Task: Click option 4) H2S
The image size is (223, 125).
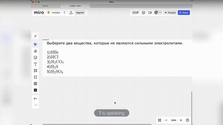Action: pyautogui.click(x=53, y=67)
